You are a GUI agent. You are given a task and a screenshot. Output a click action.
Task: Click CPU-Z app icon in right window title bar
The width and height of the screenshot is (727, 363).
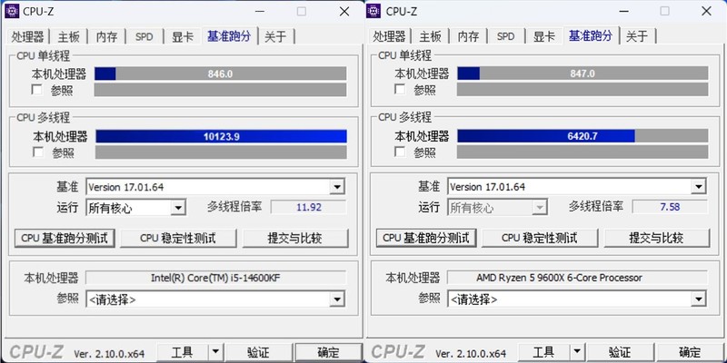tap(373, 11)
